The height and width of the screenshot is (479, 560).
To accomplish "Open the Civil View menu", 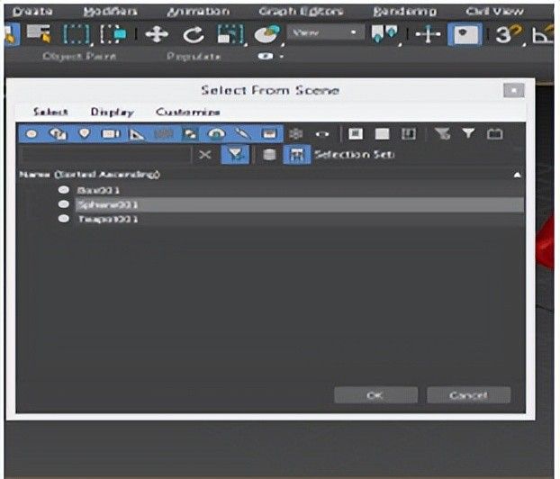I will [494, 12].
